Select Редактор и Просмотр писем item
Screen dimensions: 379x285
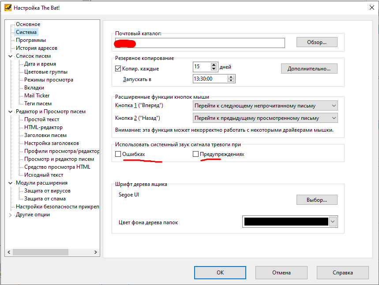51,111
